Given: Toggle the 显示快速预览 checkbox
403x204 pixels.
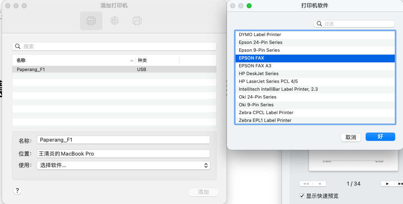Looking at the screenshot, I should point(302,196).
